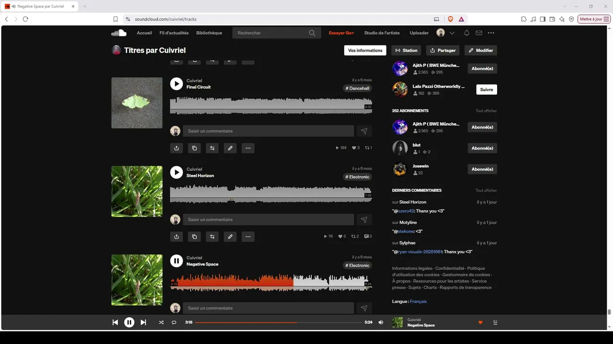Open the Brave Rewards triangle icon
Screen dimensions: 613x344
pos(461,19)
